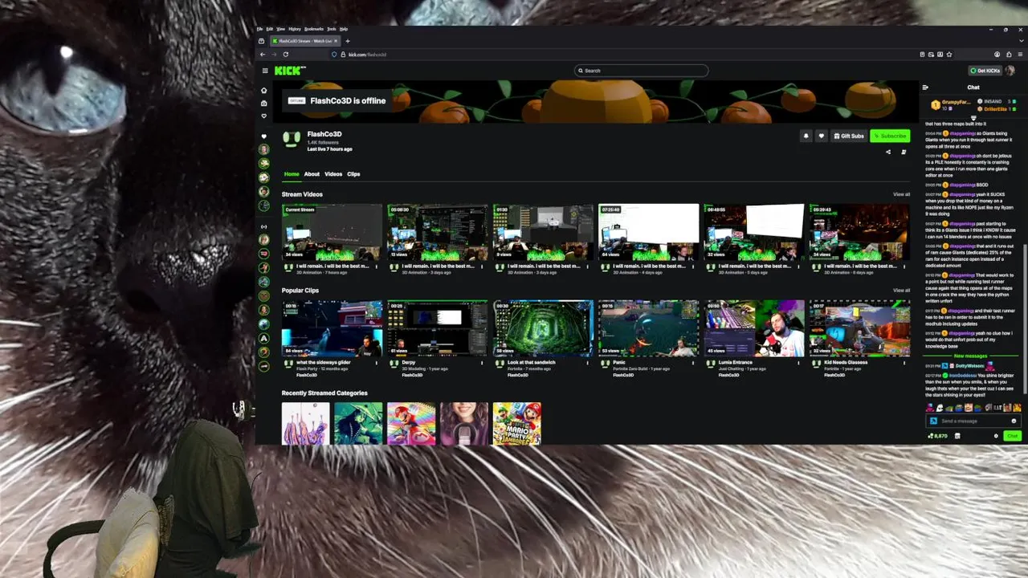Open the File menu in Firefox

260,29
